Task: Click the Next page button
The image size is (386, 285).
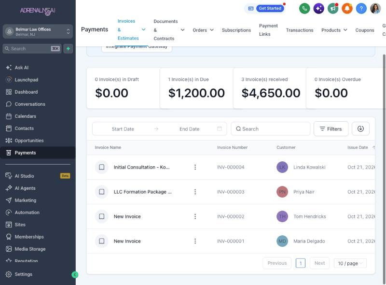Action: [319, 263]
